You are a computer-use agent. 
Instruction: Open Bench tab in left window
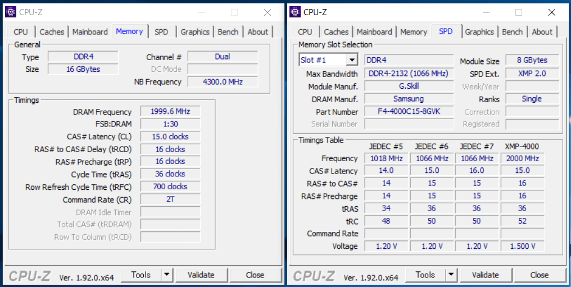click(x=228, y=32)
